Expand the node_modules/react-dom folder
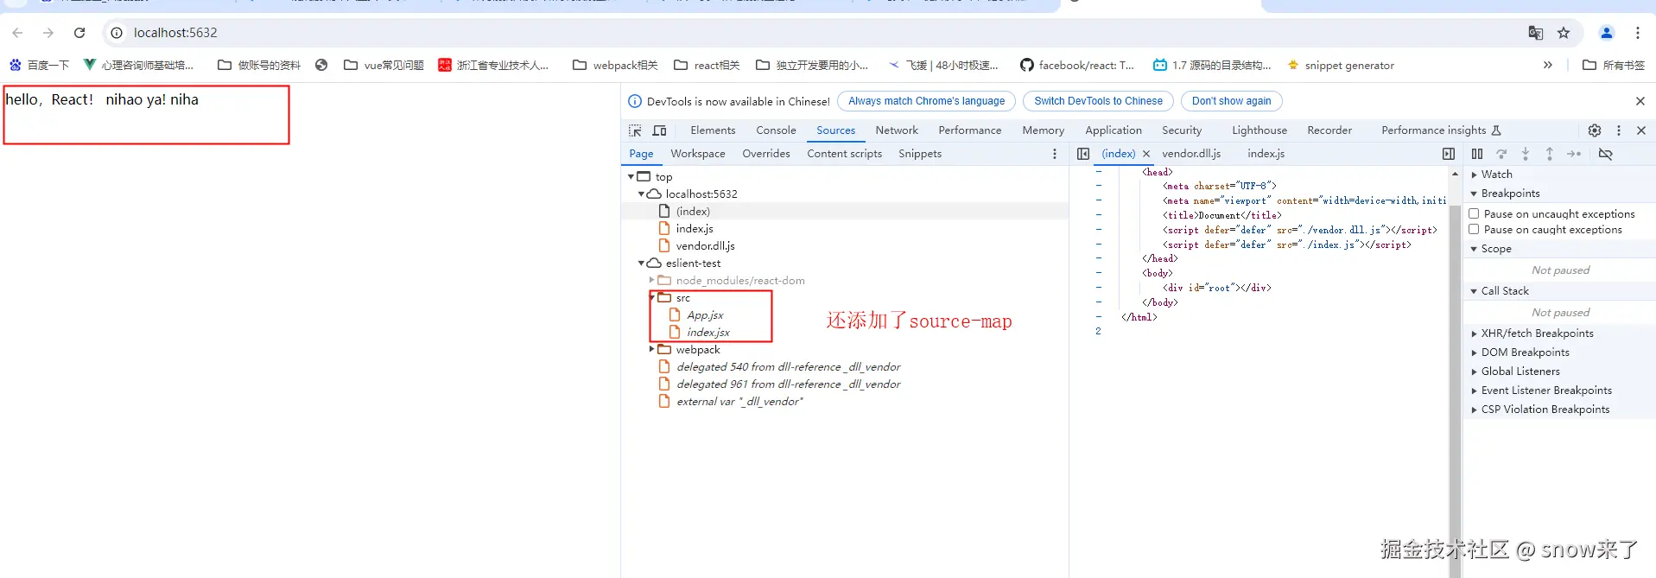 click(652, 280)
